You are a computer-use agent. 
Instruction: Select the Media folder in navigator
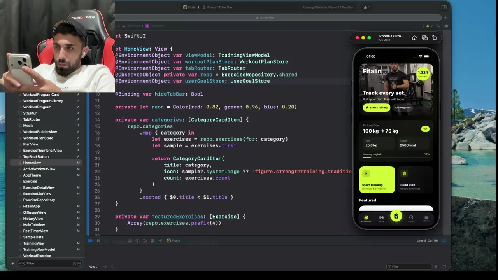28,126
